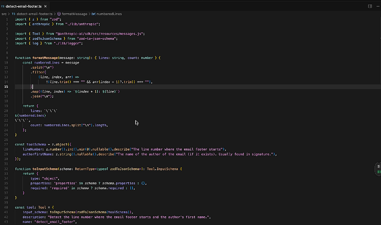The image size is (381, 225).
Task: Click the toInputSchema function name on line 32
Action: point(45,169)
